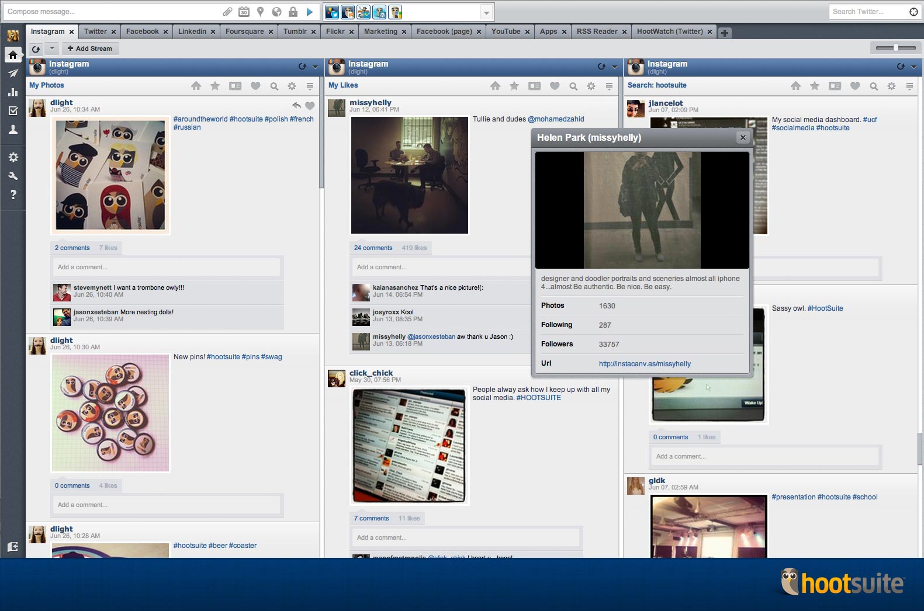Click the column width slider at top right
Image resolution: width=924 pixels, height=611 pixels.
pos(895,48)
